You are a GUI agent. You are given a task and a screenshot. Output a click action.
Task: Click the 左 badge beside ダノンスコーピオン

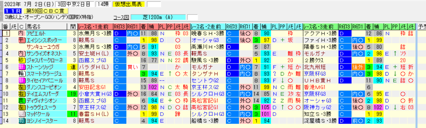[x=21, y=87]
